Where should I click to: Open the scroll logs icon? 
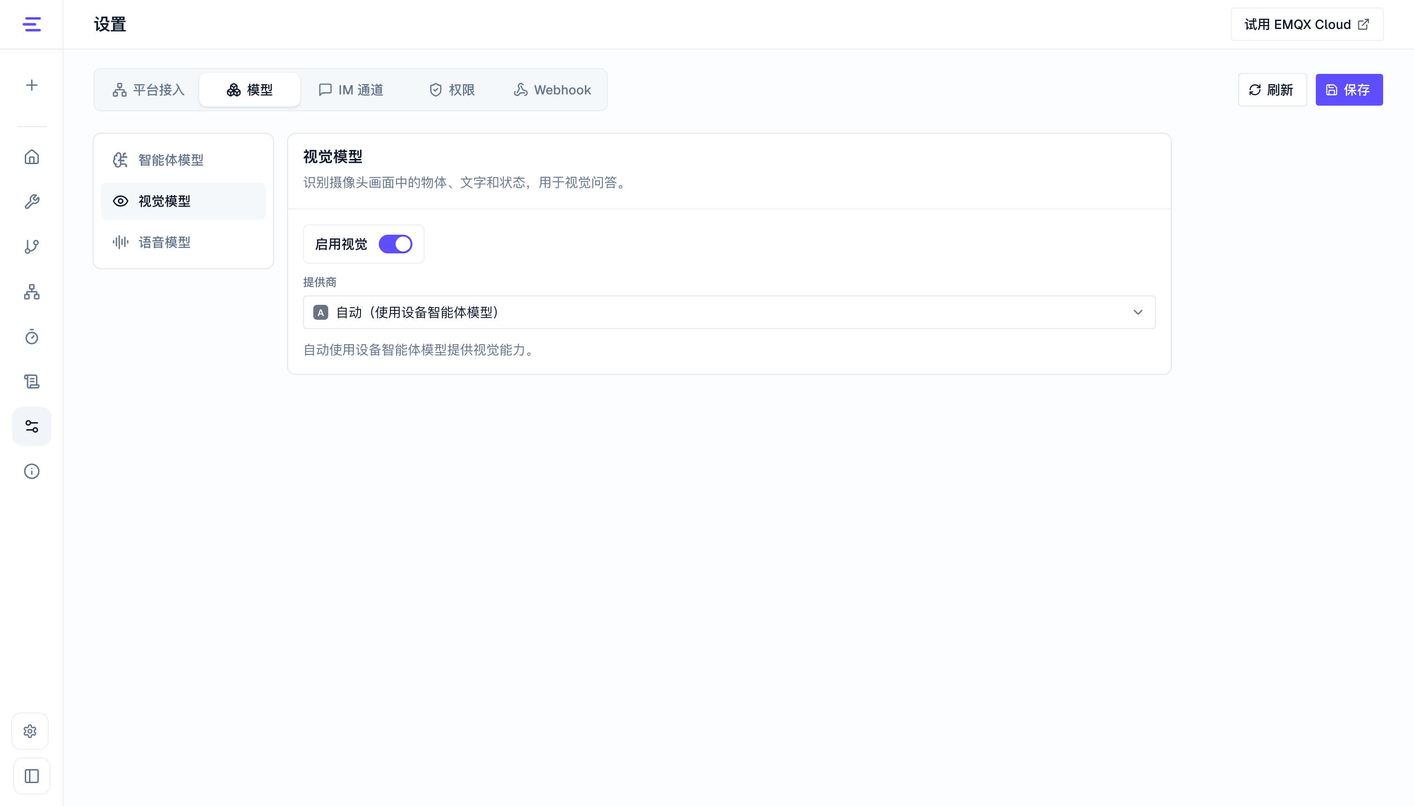coord(31,381)
